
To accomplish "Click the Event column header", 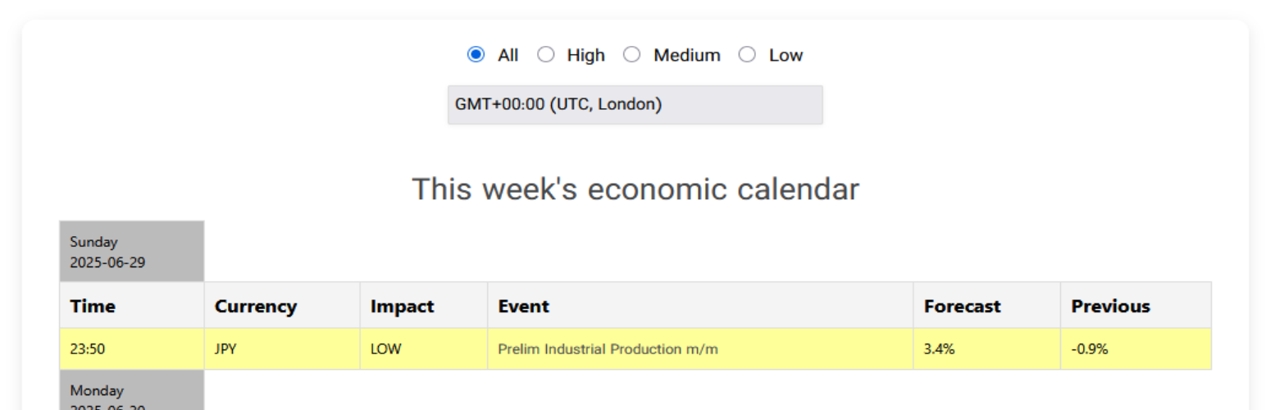I will click(x=524, y=306).
